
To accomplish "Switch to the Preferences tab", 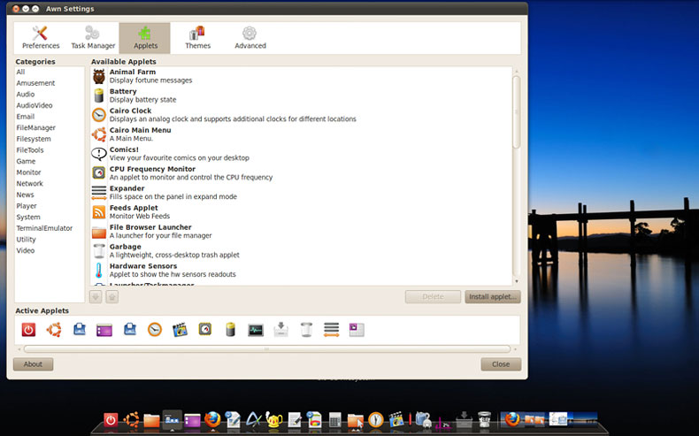I will (x=41, y=38).
